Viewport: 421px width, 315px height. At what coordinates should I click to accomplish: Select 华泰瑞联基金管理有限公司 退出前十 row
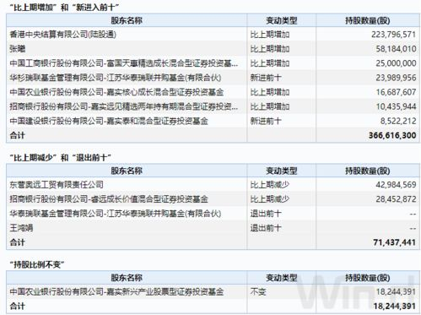[213, 214]
